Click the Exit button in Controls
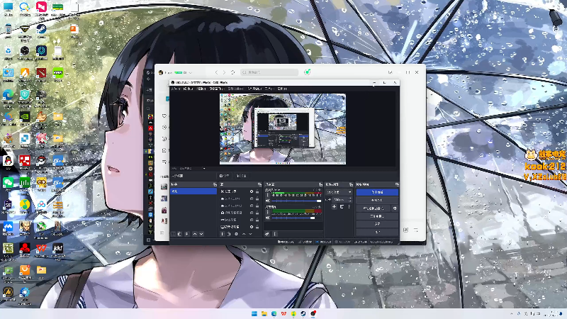Screen dimensions: 567x319 click(x=377, y=233)
